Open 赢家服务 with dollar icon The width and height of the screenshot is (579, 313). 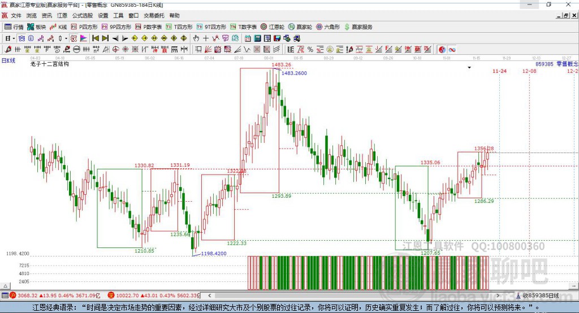click(x=358, y=27)
